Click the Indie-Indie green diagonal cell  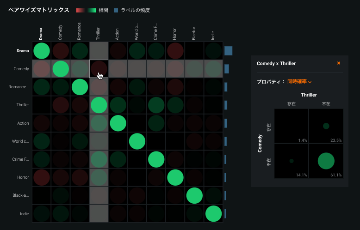213,213
